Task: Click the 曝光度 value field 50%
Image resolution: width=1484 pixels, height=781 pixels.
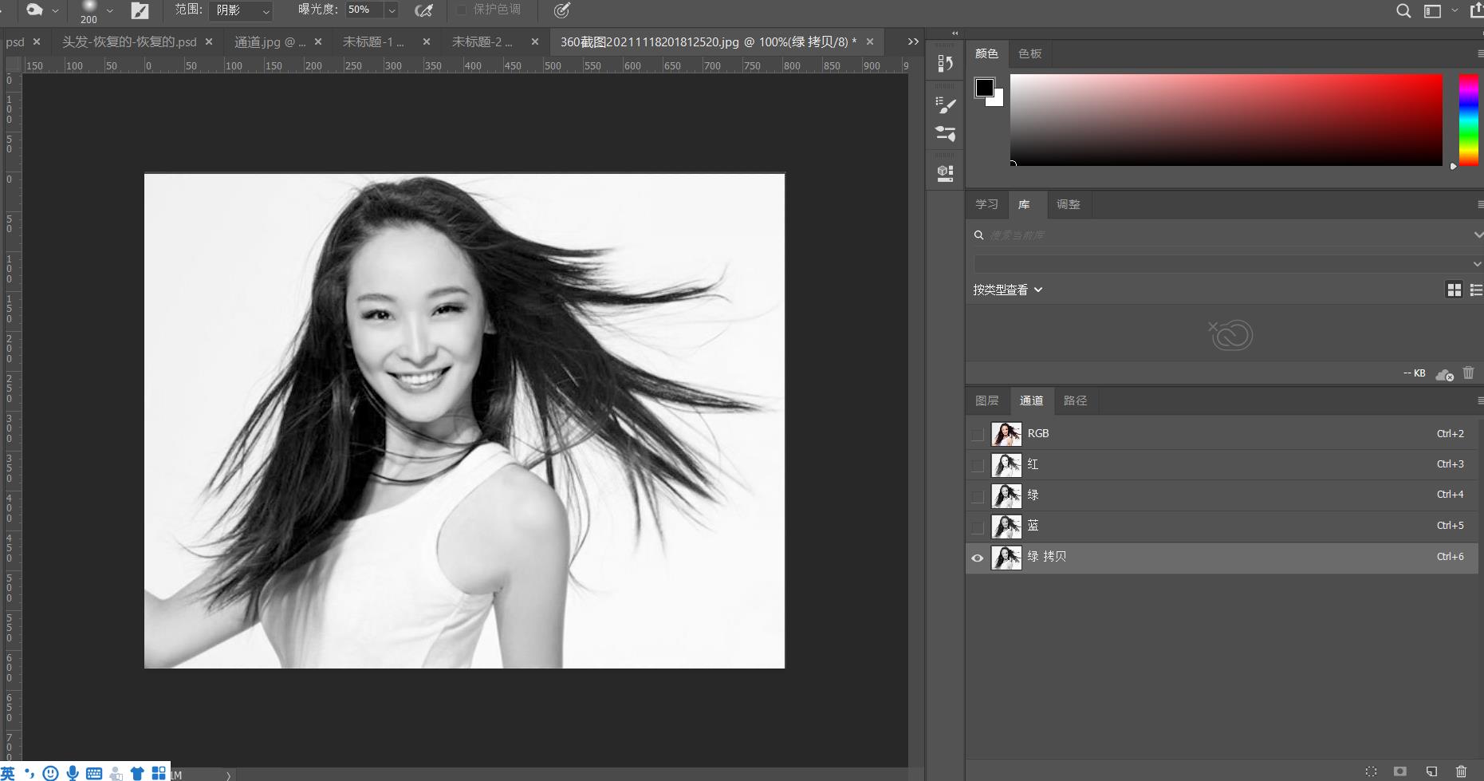Action: click(364, 10)
